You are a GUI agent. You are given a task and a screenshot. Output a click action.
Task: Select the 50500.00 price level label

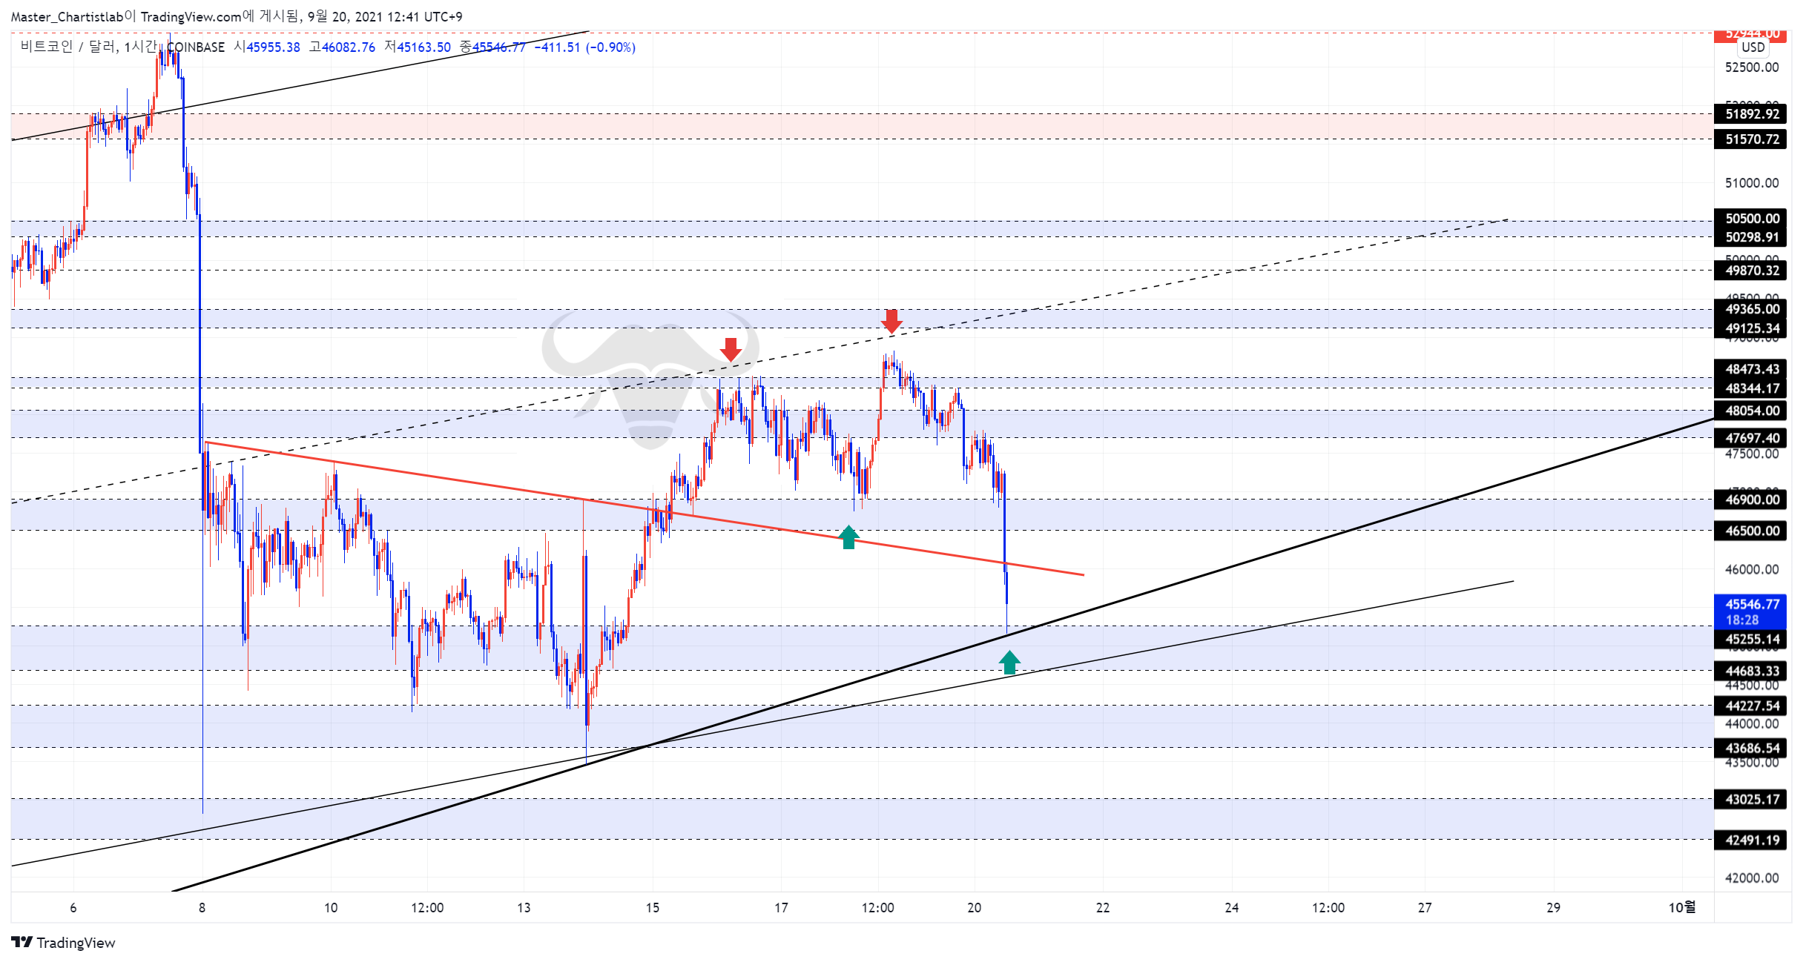click(x=1751, y=218)
